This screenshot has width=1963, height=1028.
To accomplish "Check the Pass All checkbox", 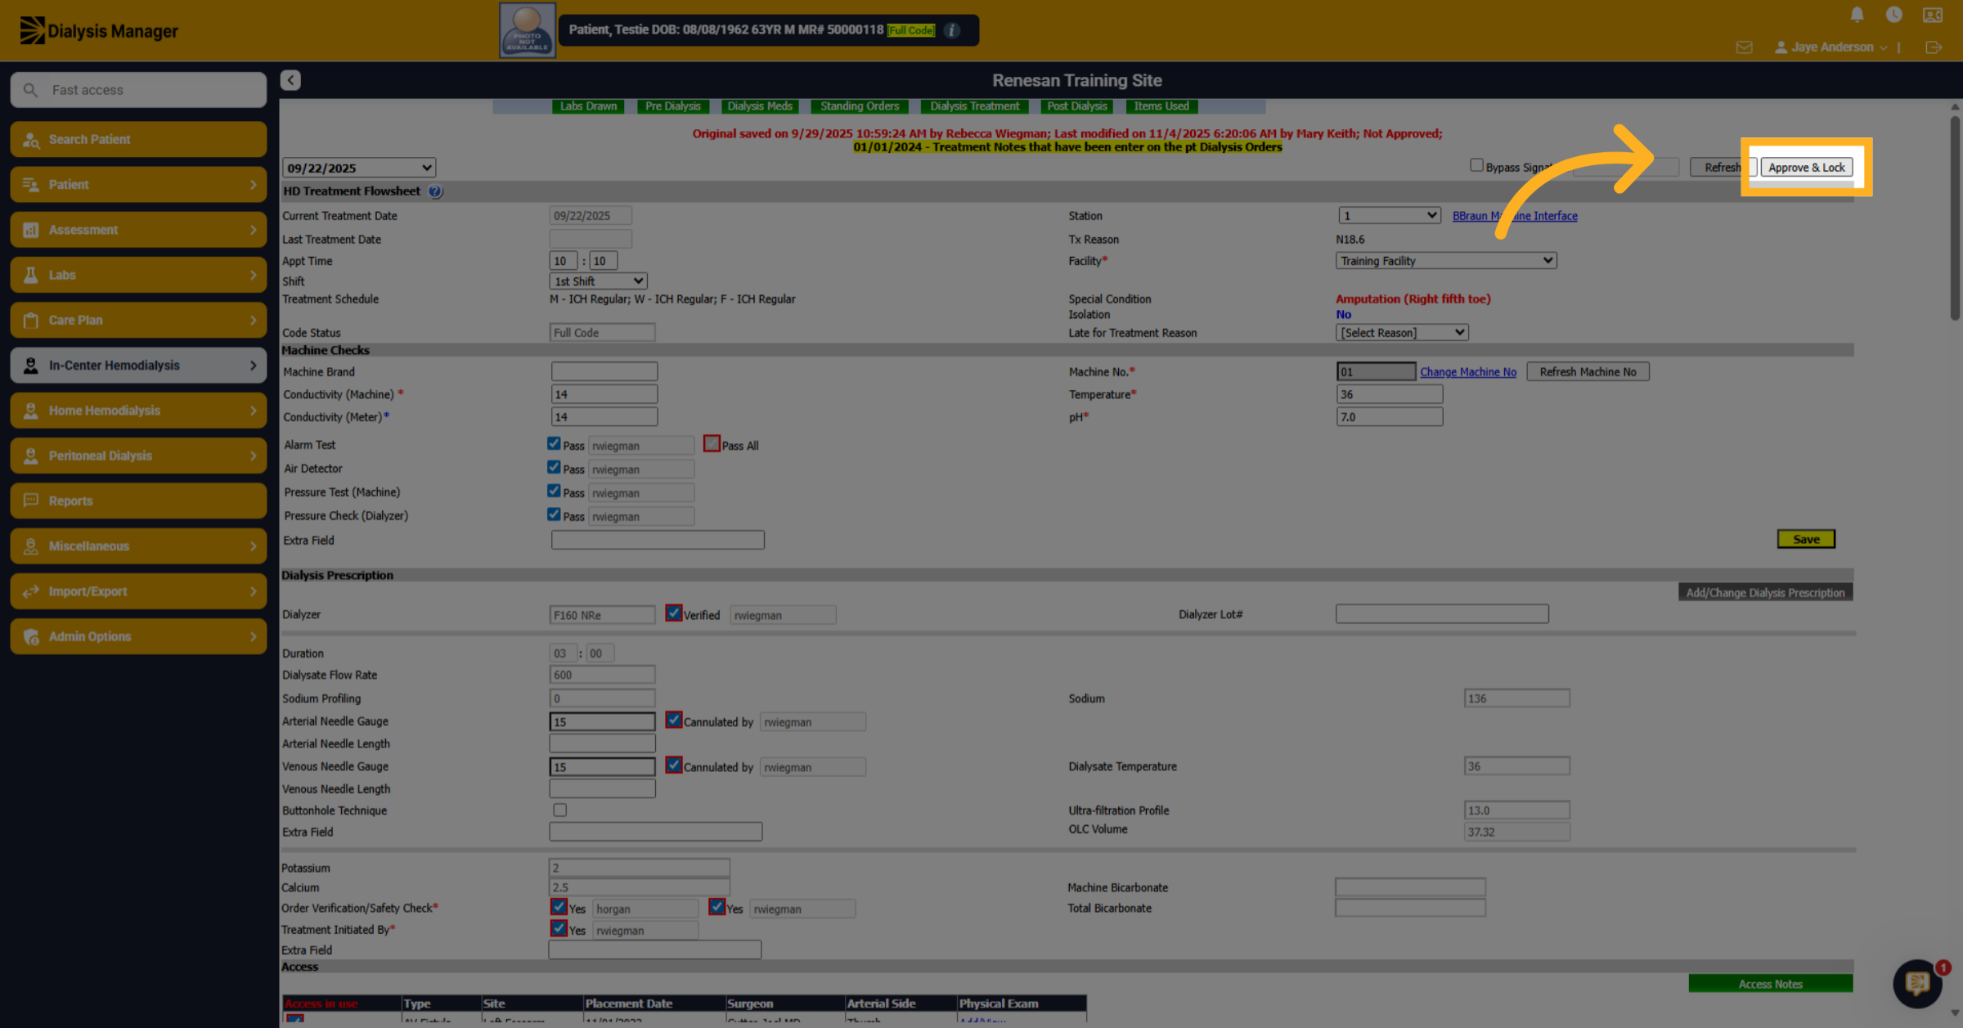I will coord(712,444).
